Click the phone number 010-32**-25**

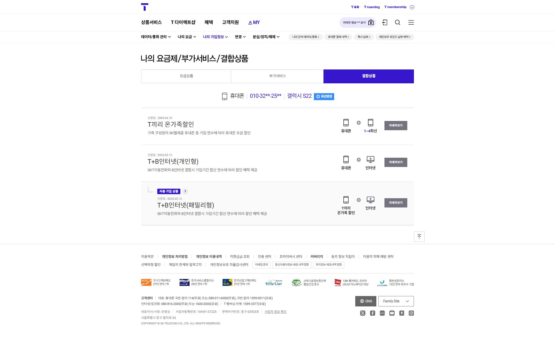pyautogui.click(x=265, y=96)
